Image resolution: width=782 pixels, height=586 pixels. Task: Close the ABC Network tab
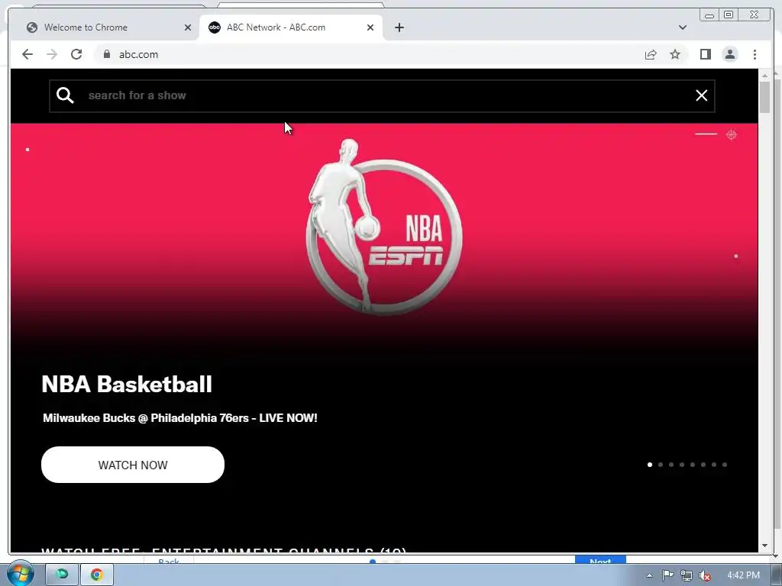pos(370,27)
